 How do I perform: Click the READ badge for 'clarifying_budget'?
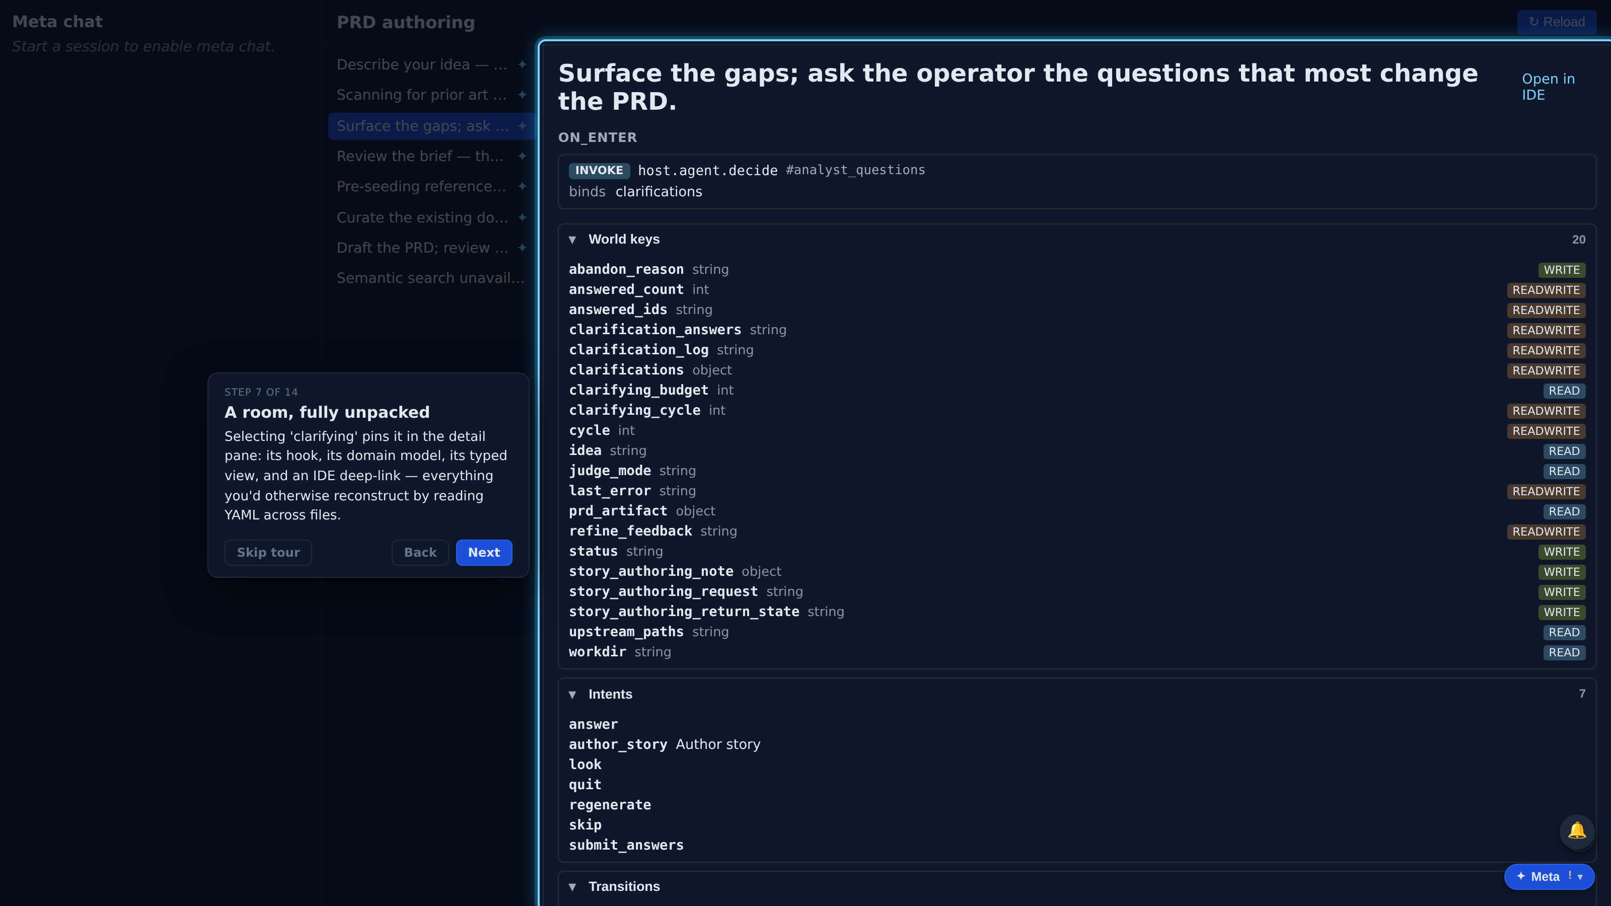click(x=1564, y=391)
